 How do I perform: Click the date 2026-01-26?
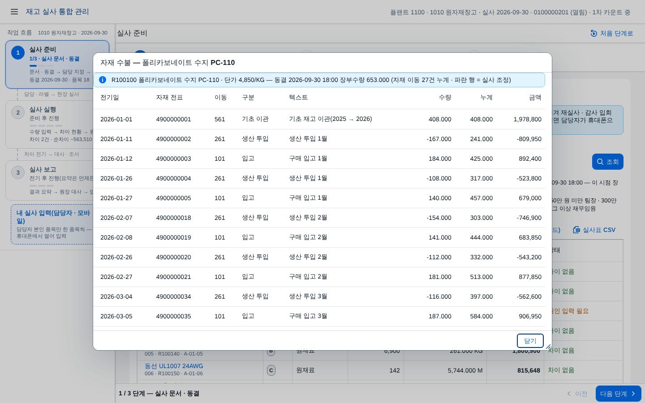116,178
